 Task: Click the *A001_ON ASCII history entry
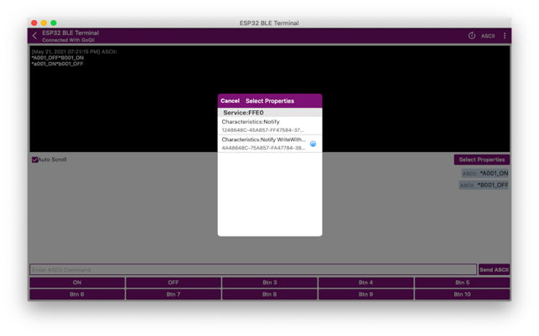pyautogui.click(x=485, y=173)
